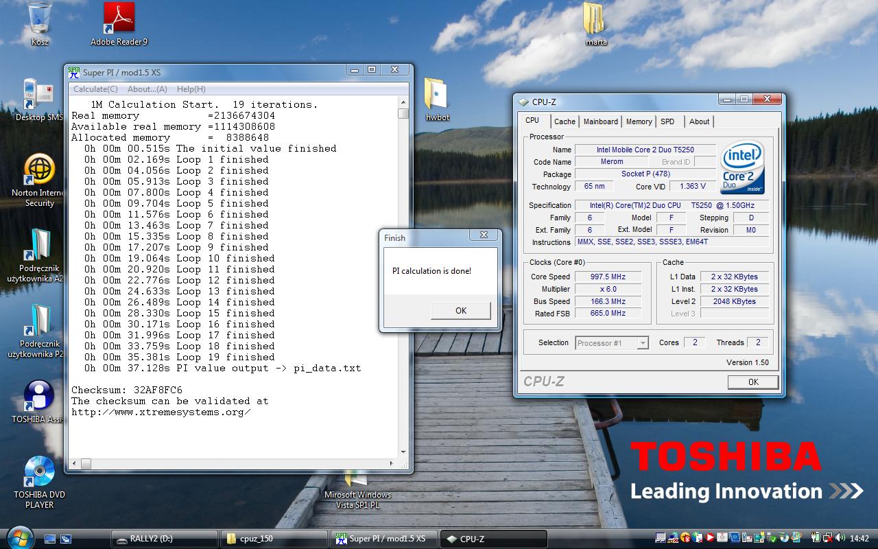This screenshot has height=549, width=878.
Task: Click the Code Name field Merom
Action: click(x=612, y=162)
